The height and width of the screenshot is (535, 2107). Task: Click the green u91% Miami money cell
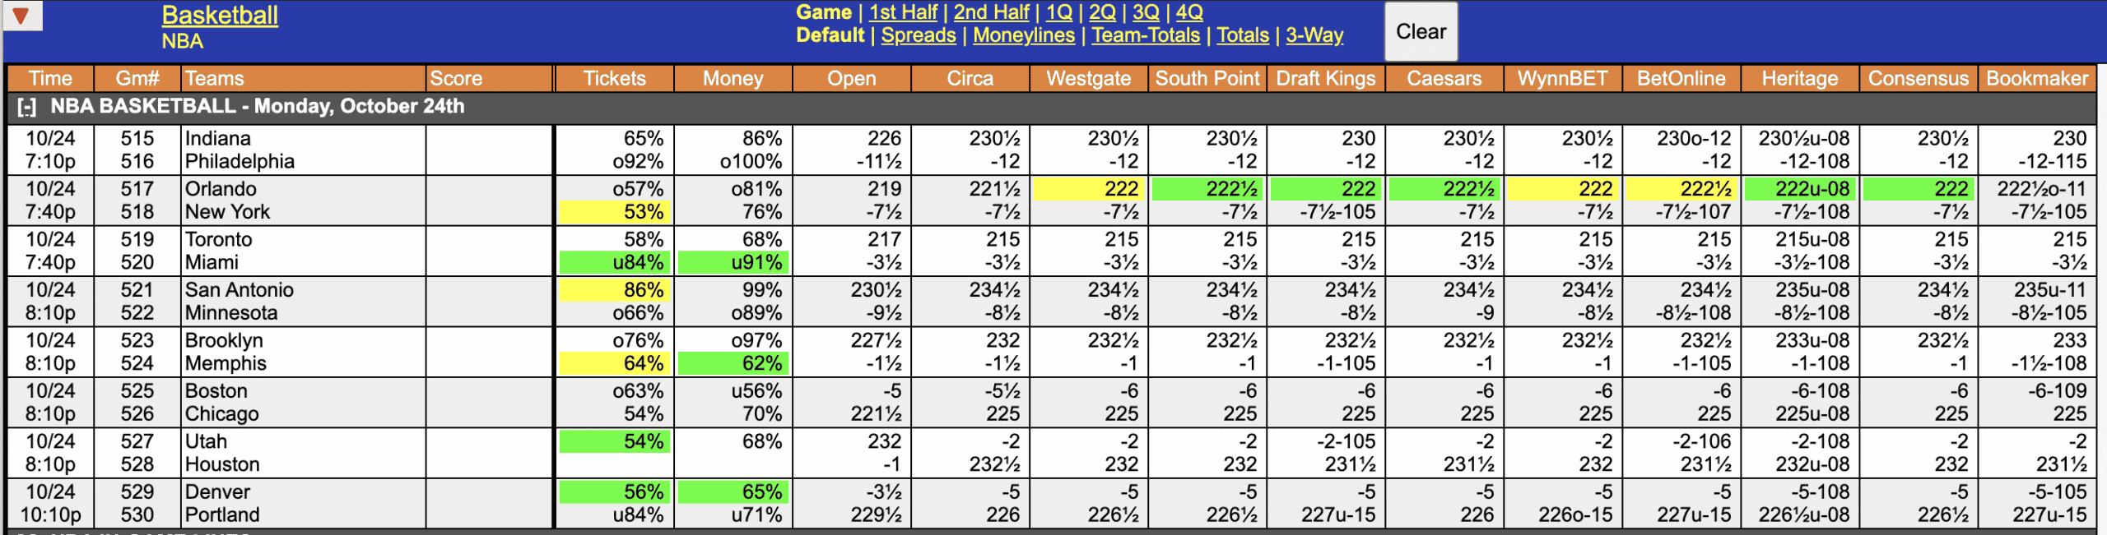coord(733,262)
